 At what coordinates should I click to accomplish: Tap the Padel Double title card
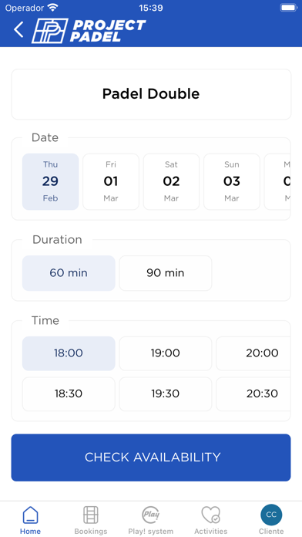(x=151, y=94)
